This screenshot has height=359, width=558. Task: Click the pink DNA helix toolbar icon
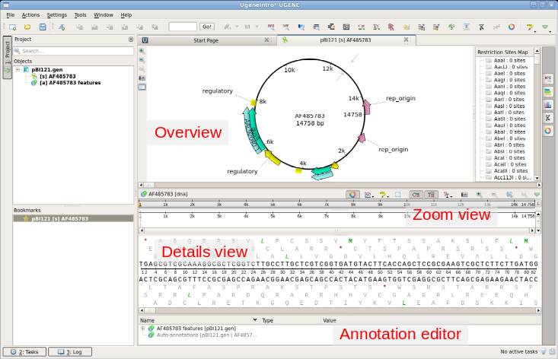(391, 27)
